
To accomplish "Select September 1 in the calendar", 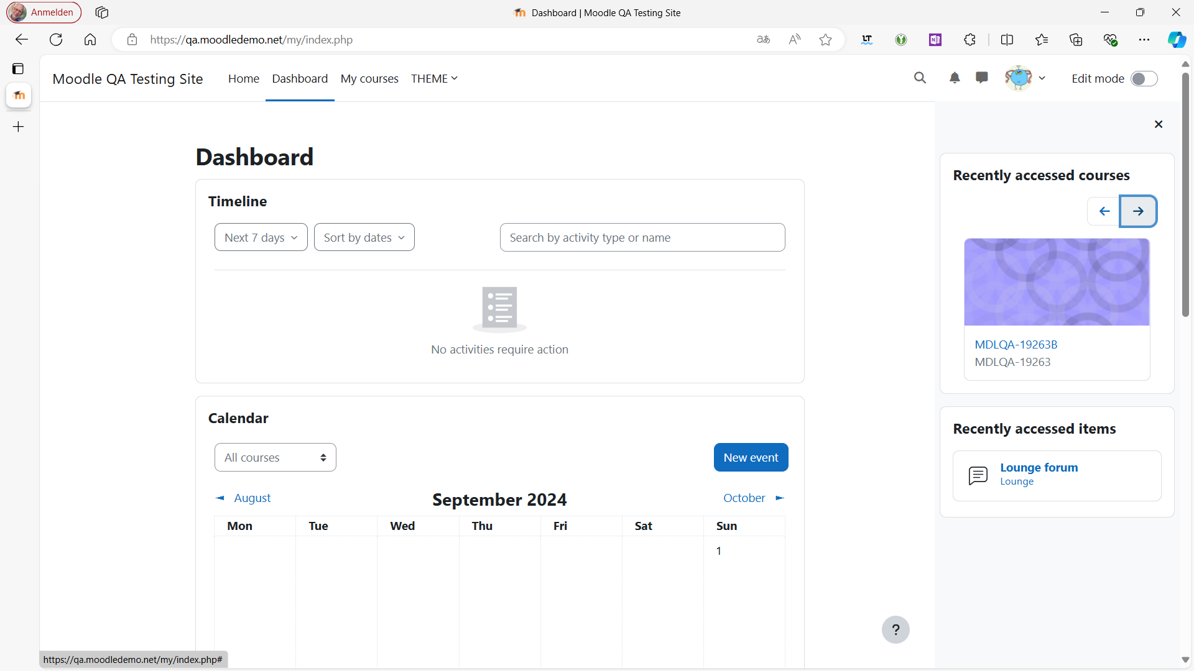I will 719,550.
